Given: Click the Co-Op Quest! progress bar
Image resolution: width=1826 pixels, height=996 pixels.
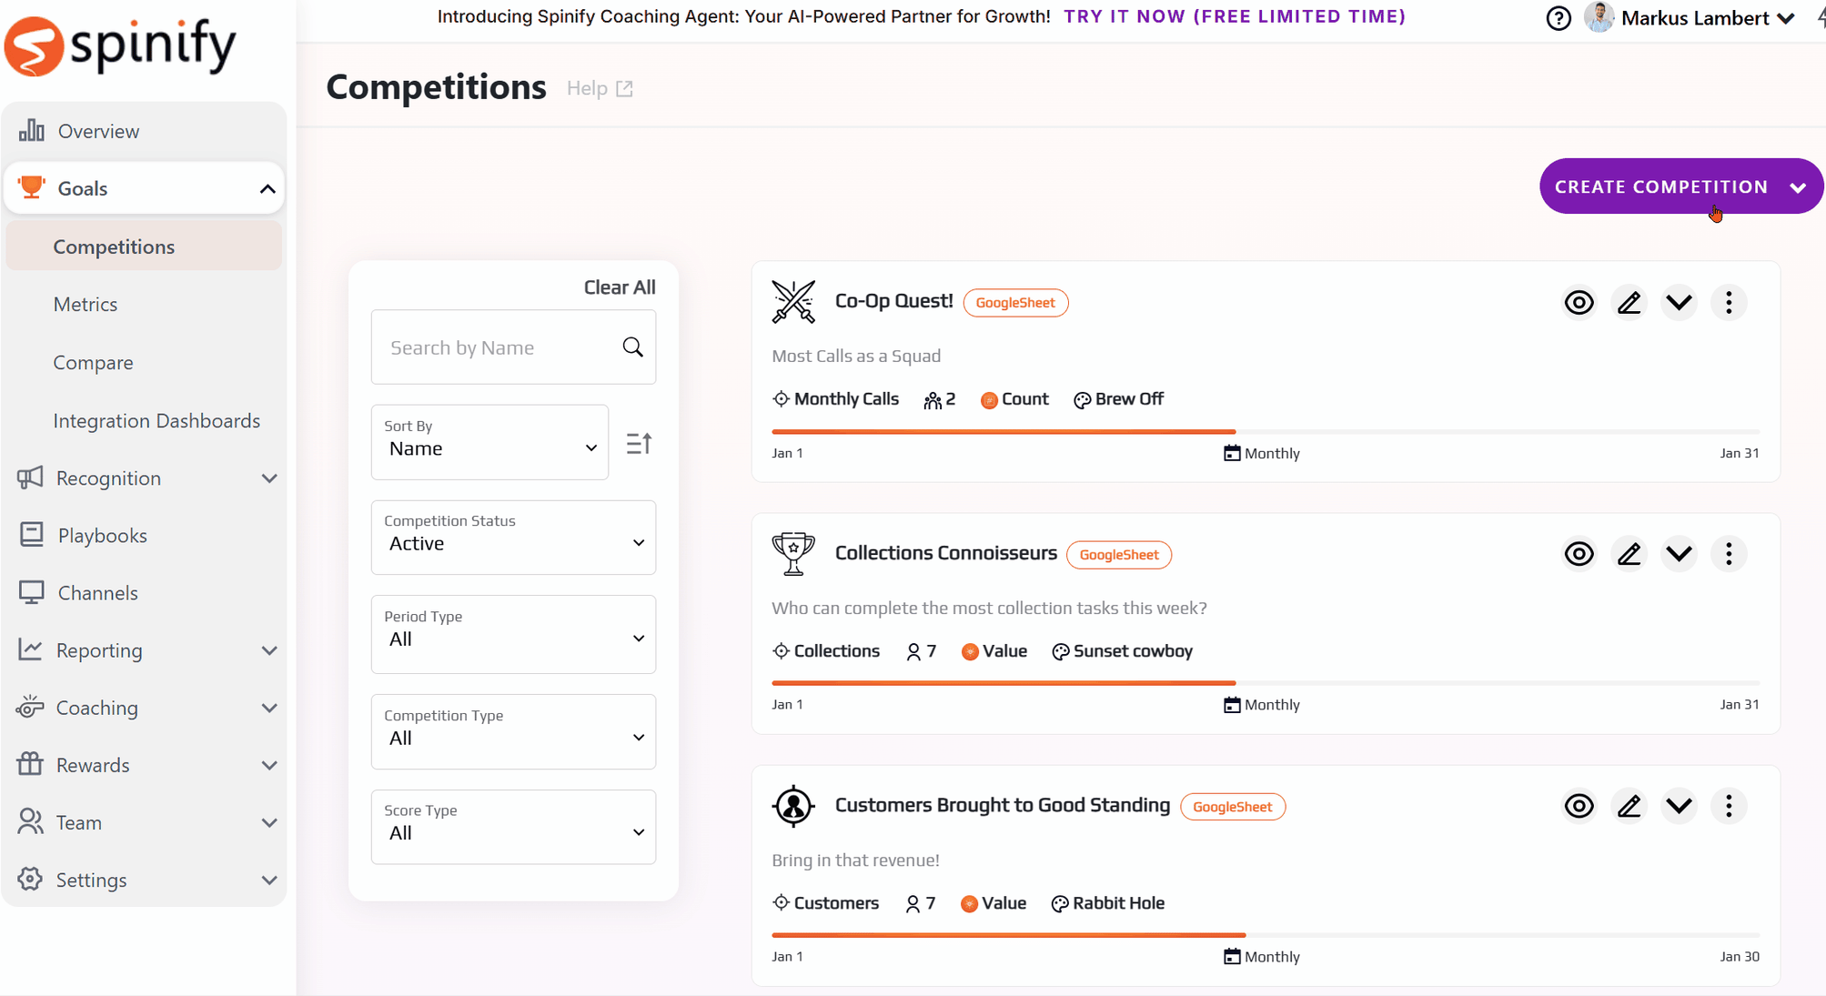Looking at the screenshot, I should (1266, 431).
